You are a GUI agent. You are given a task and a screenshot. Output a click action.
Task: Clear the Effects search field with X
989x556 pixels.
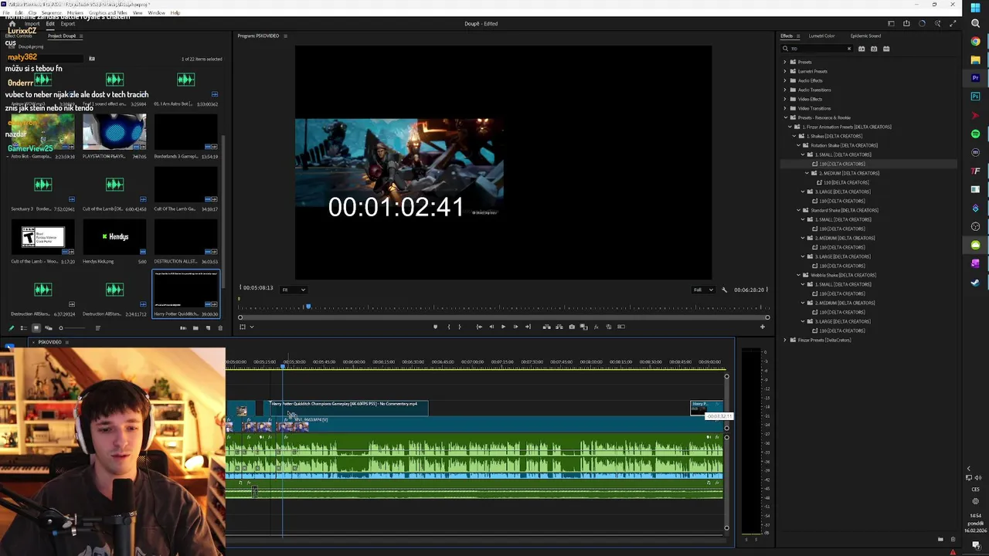pos(848,49)
